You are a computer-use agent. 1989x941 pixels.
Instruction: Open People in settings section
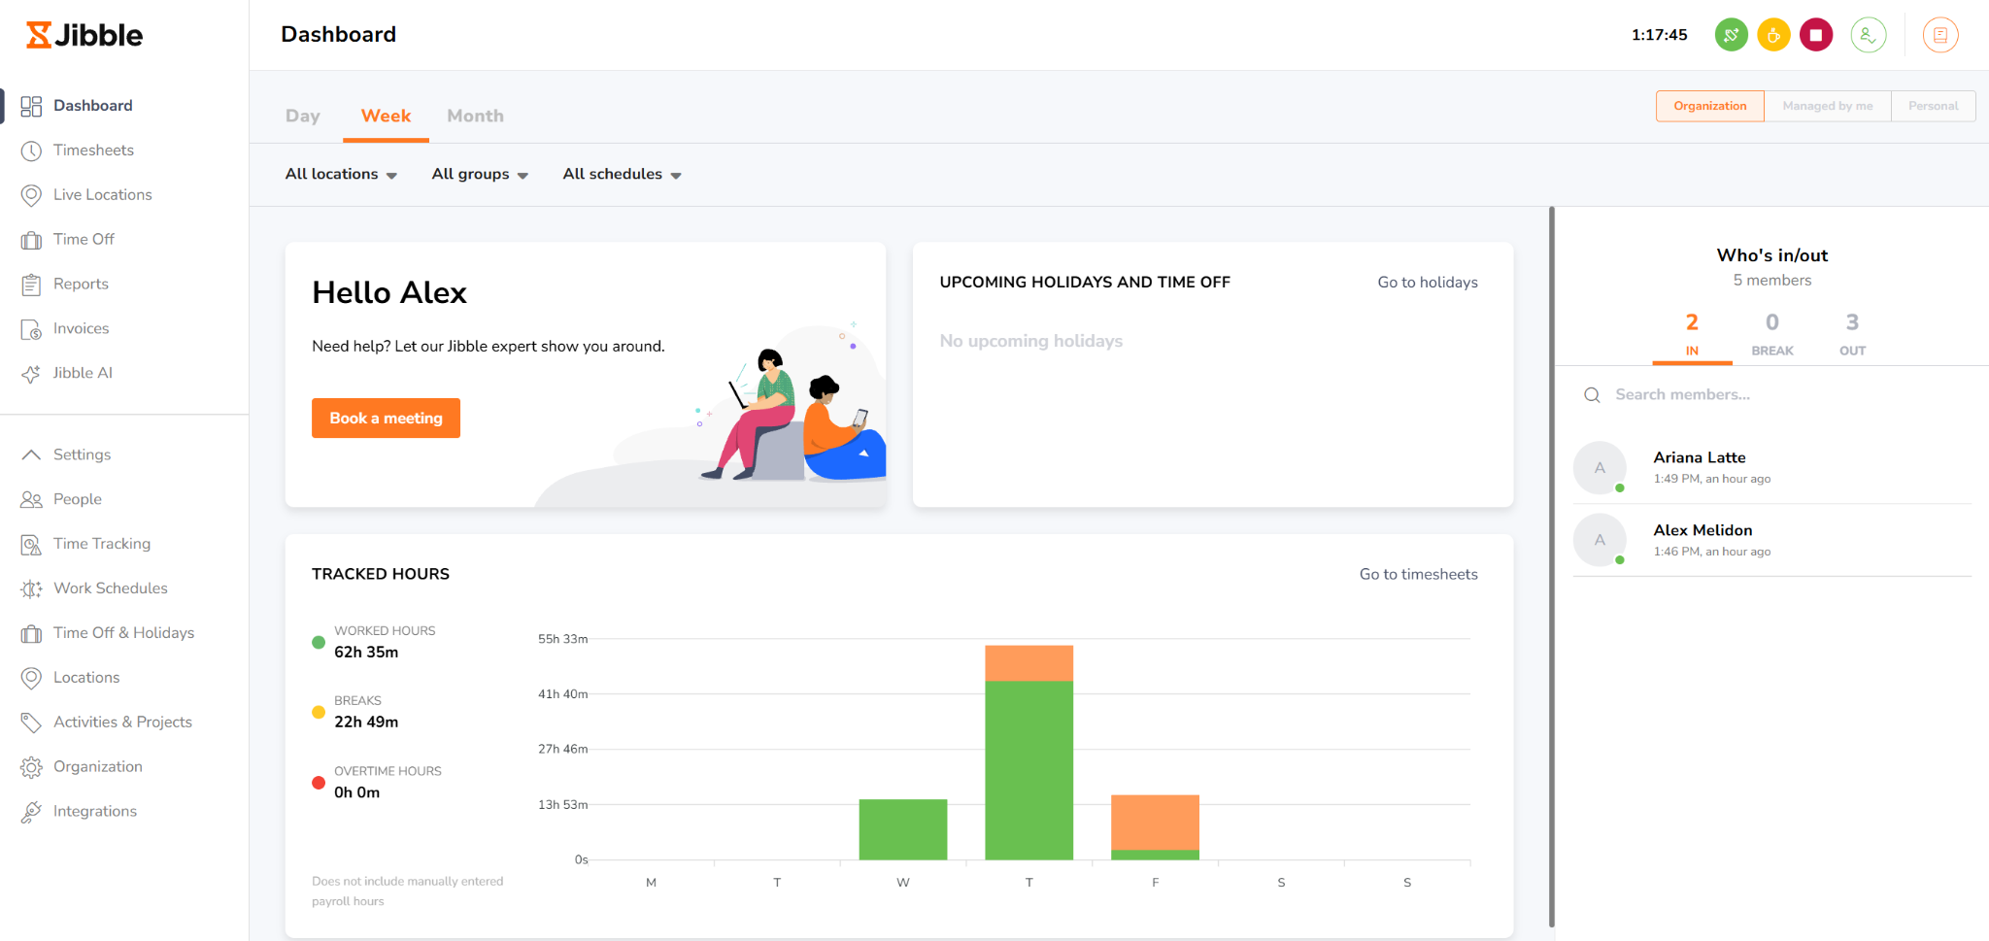pos(77,499)
